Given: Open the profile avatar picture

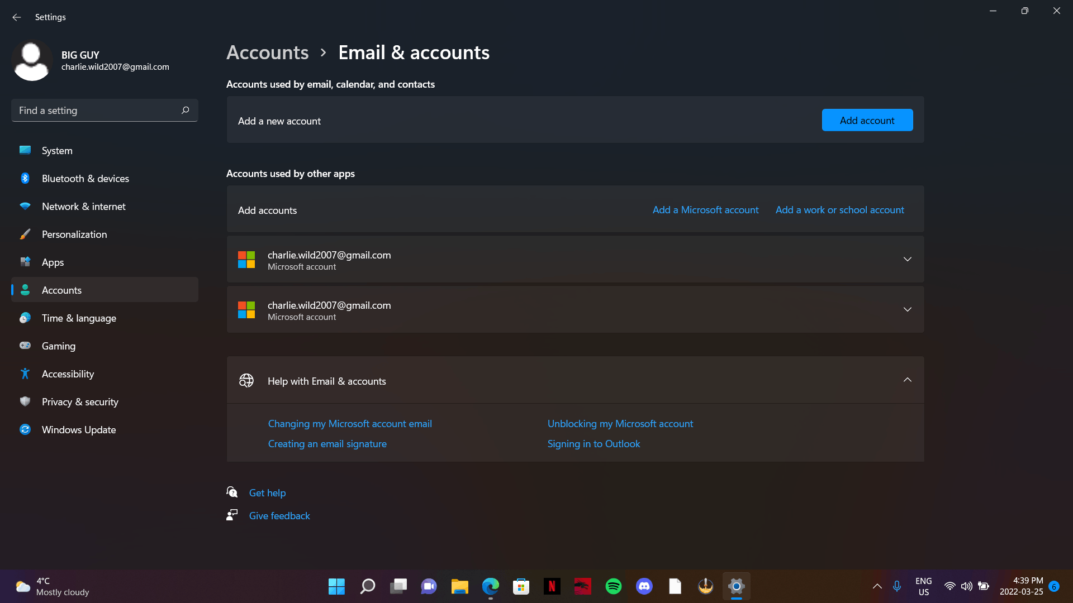Looking at the screenshot, I should click(32, 60).
